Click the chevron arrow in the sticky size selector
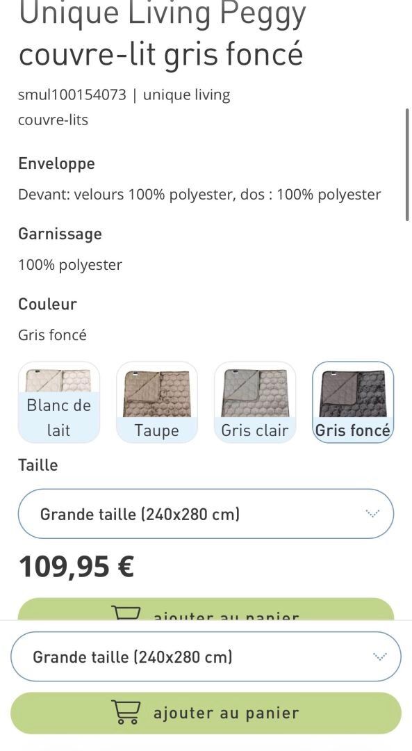Image resolution: width=412 pixels, height=751 pixels. pos(379,656)
